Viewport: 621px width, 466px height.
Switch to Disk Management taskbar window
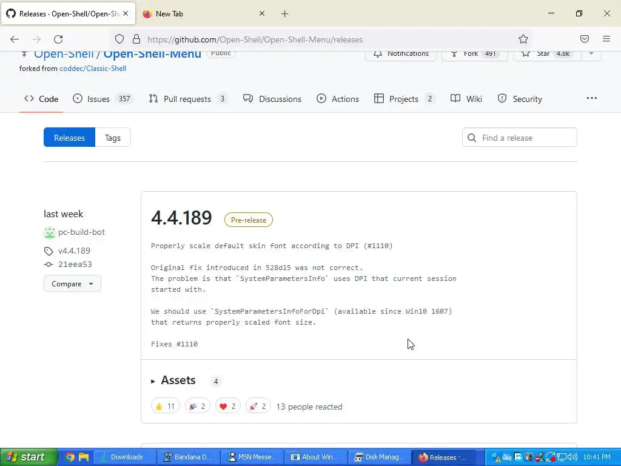[x=380, y=457]
